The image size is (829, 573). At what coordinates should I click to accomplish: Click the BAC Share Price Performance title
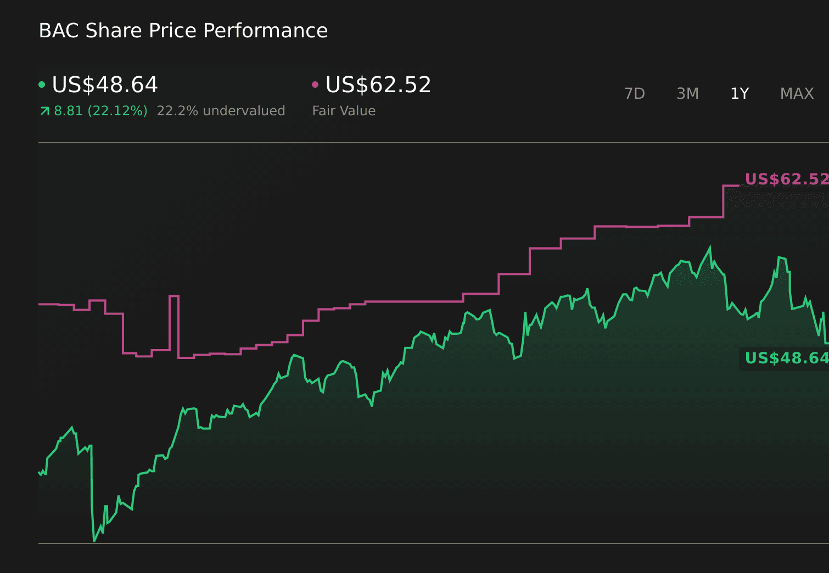[183, 31]
